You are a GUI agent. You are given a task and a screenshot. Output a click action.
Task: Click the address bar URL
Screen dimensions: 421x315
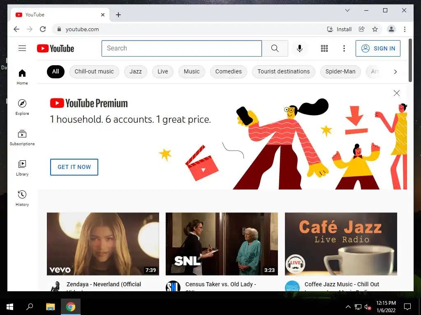(82, 29)
